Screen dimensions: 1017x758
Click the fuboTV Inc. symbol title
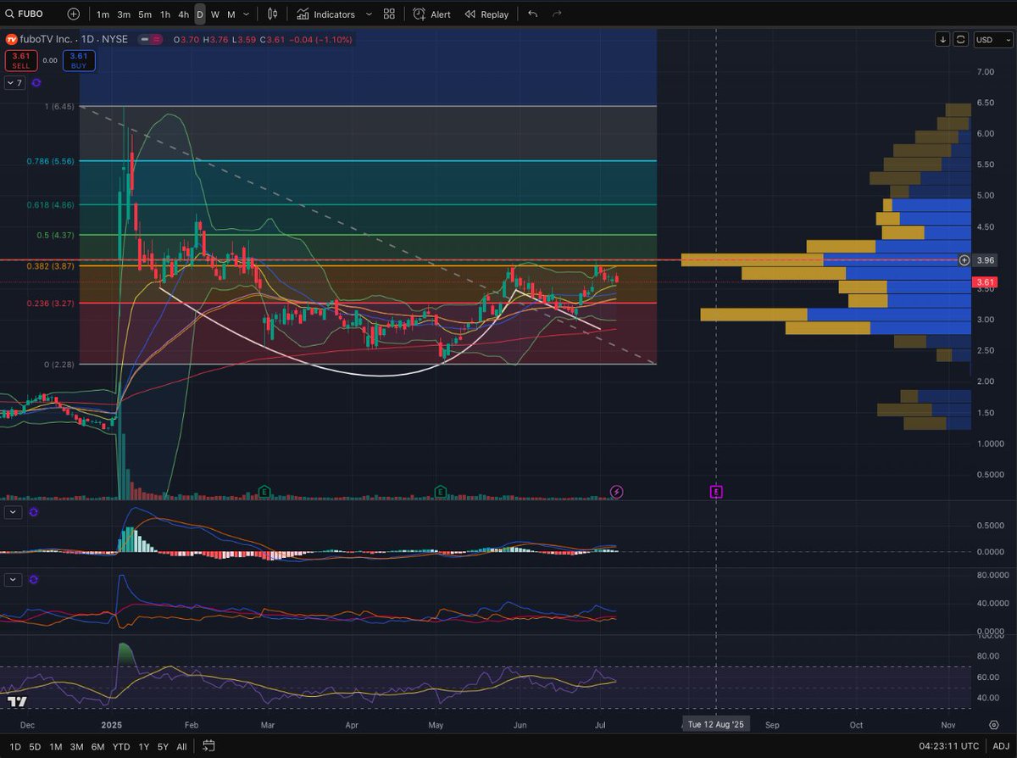(47, 39)
